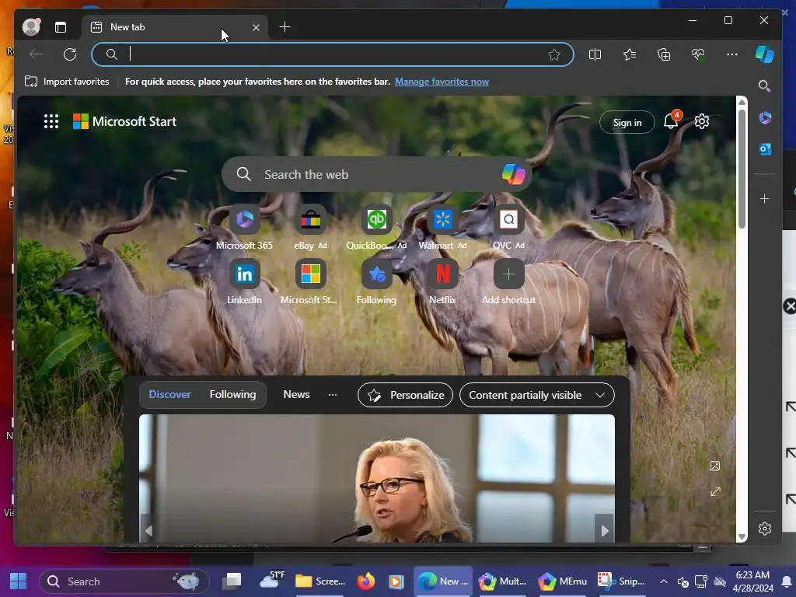
Task: Open the featured news image
Action: pyautogui.click(x=377, y=478)
